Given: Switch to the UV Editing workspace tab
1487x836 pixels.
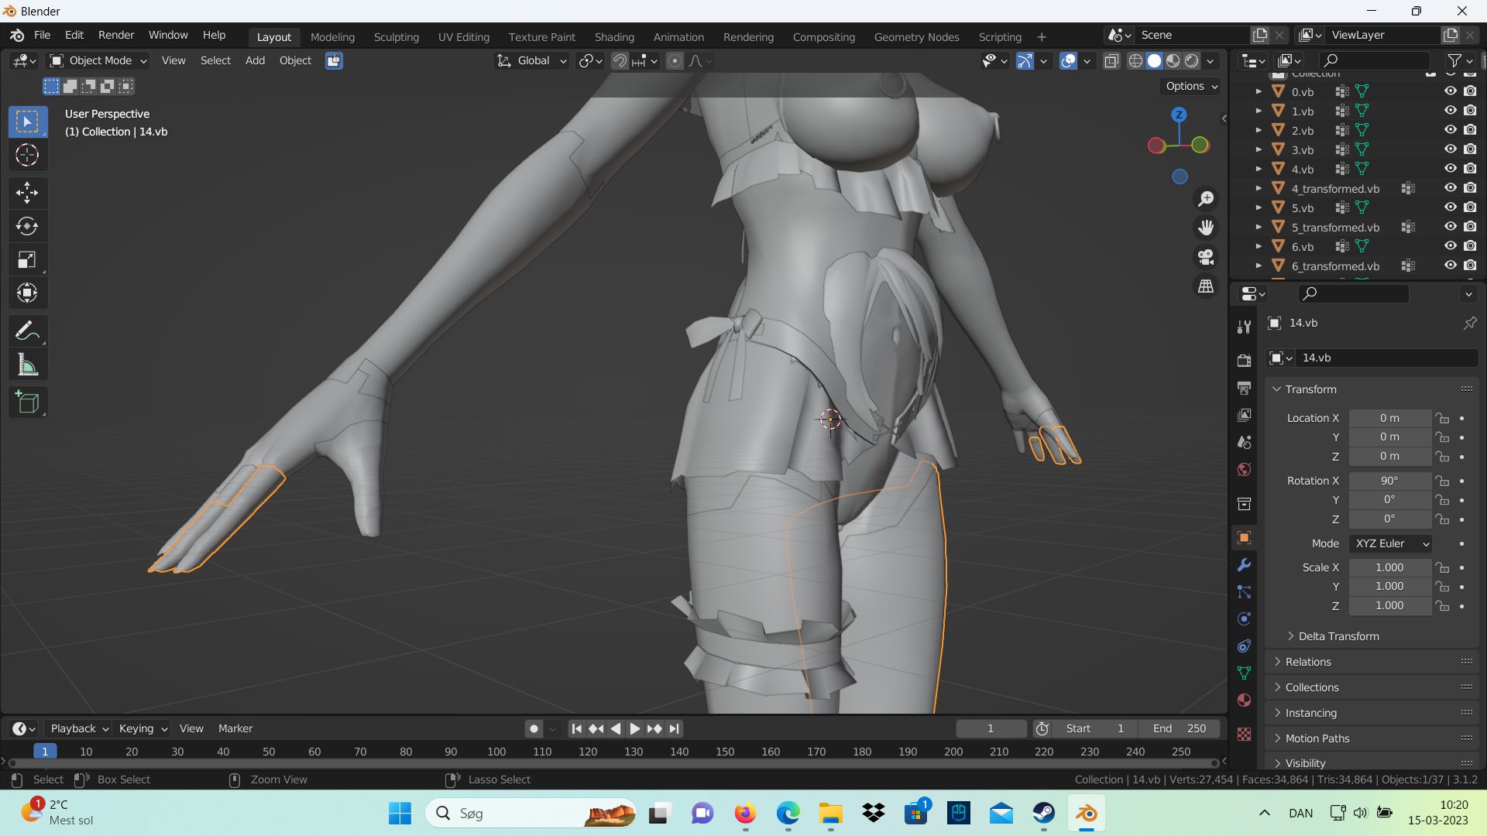Looking at the screenshot, I should [464, 37].
